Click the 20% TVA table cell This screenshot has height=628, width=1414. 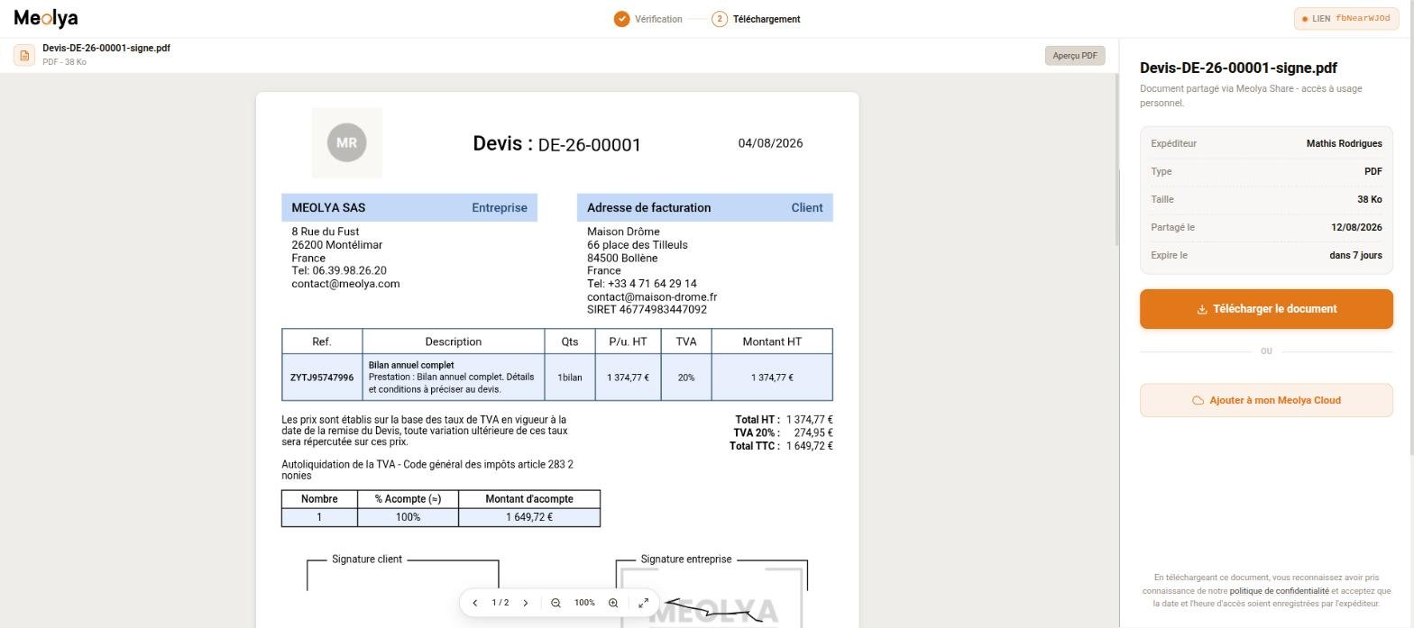[686, 378]
